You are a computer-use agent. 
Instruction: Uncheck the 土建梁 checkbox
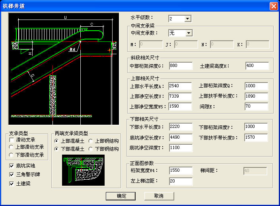pos(12,184)
